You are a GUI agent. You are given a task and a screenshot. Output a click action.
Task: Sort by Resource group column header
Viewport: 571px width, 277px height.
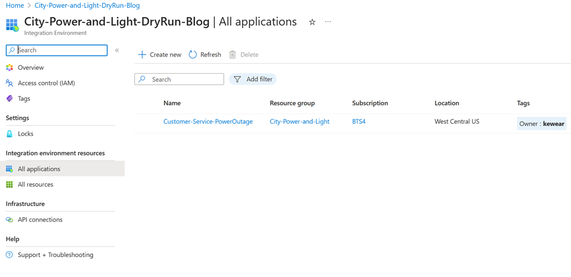(292, 104)
